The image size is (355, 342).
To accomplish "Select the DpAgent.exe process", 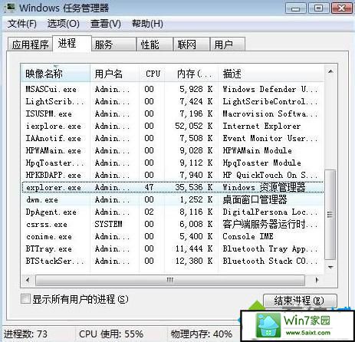I will coord(173,212).
